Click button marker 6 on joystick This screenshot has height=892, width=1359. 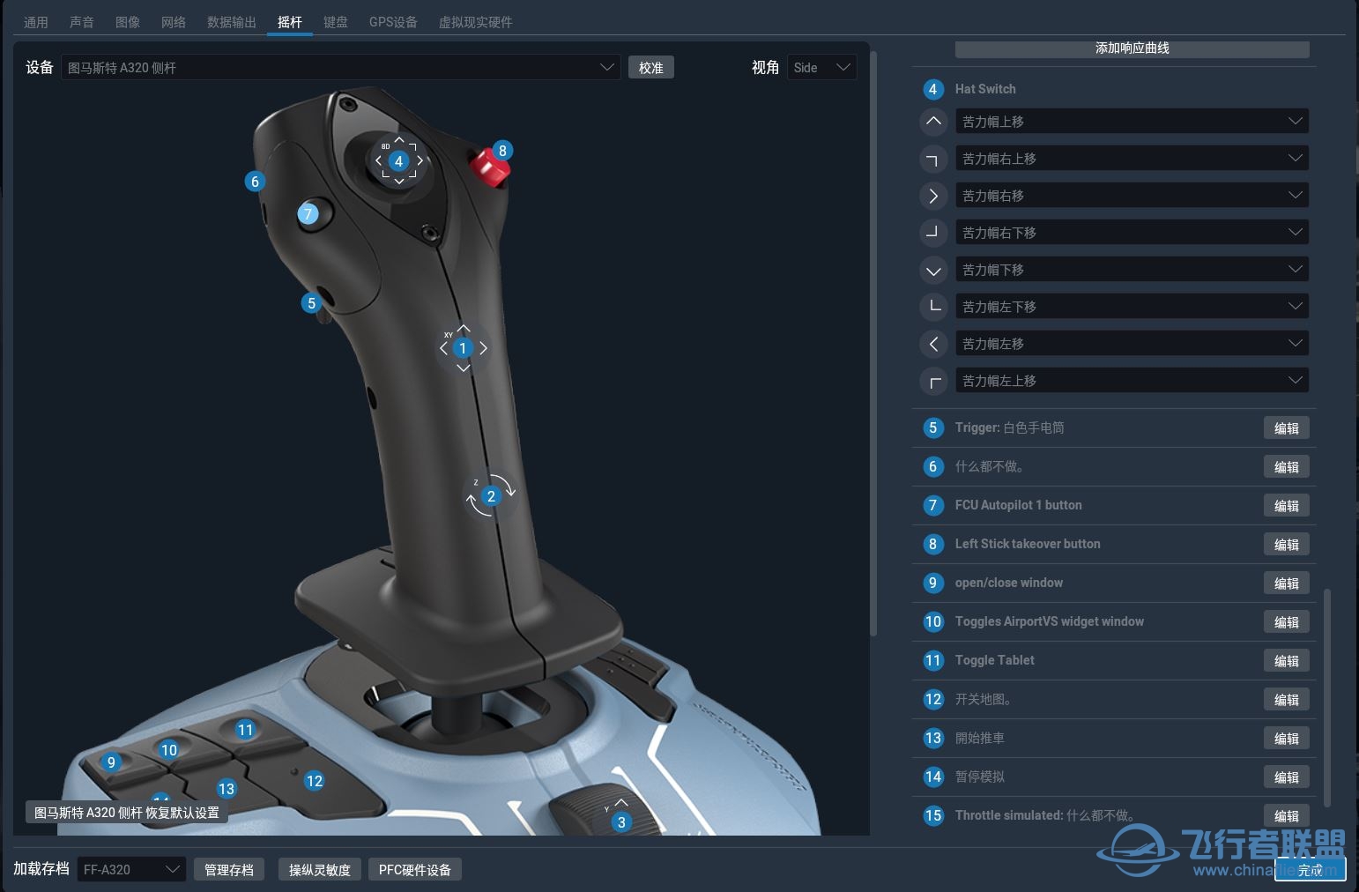pos(255,182)
